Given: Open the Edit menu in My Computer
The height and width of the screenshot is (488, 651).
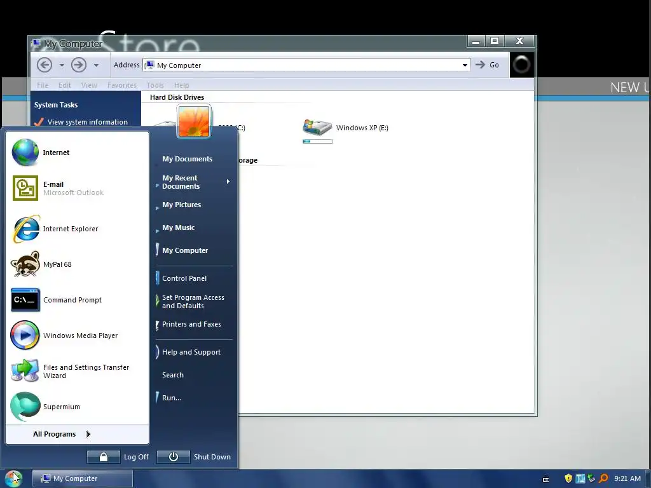Looking at the screenshot, I should pyautogui.click(x=64, y=85).
